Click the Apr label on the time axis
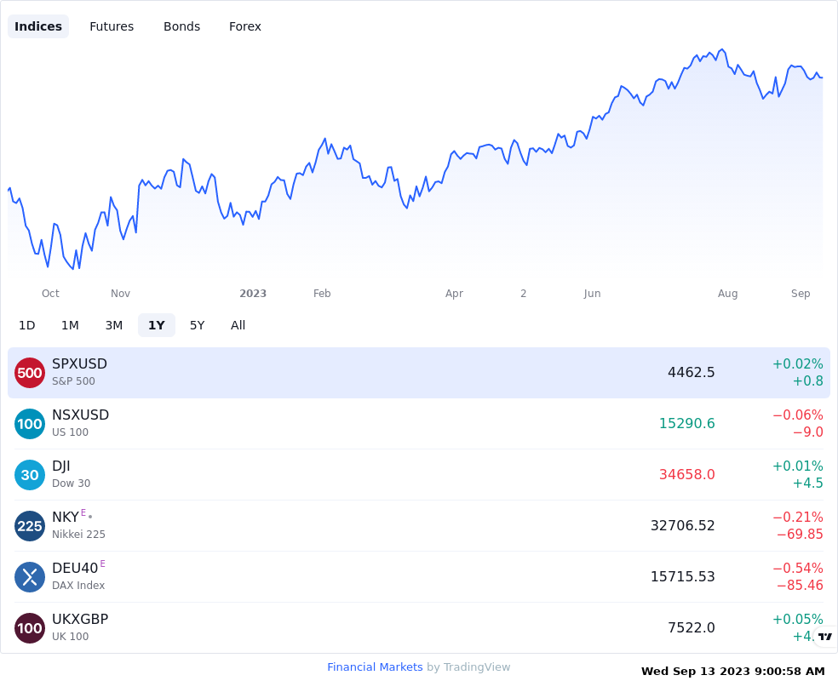Viewport: 838px width, 698px height. coord(454,293)
